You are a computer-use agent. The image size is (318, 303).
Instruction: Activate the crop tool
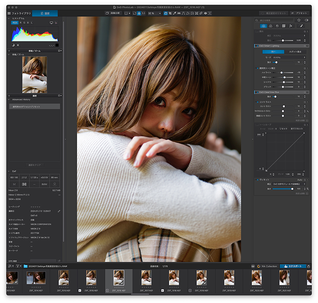tap(170, 13)
